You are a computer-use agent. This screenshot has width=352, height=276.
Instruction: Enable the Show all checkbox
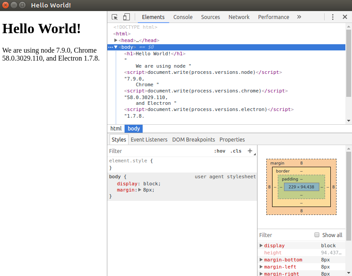(317, 235)
